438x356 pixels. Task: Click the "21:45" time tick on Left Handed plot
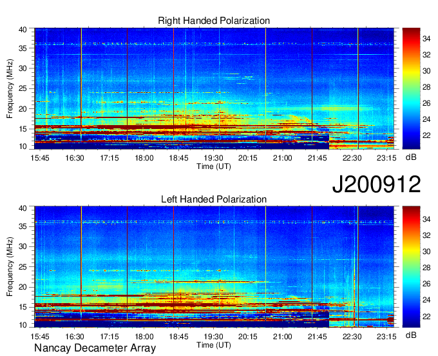[x=318, y=337]
